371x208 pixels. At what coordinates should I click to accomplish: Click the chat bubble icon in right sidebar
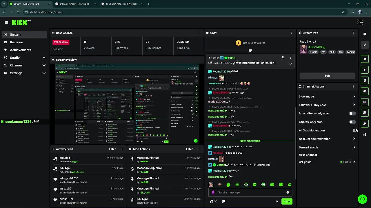(x=365, y=91)
